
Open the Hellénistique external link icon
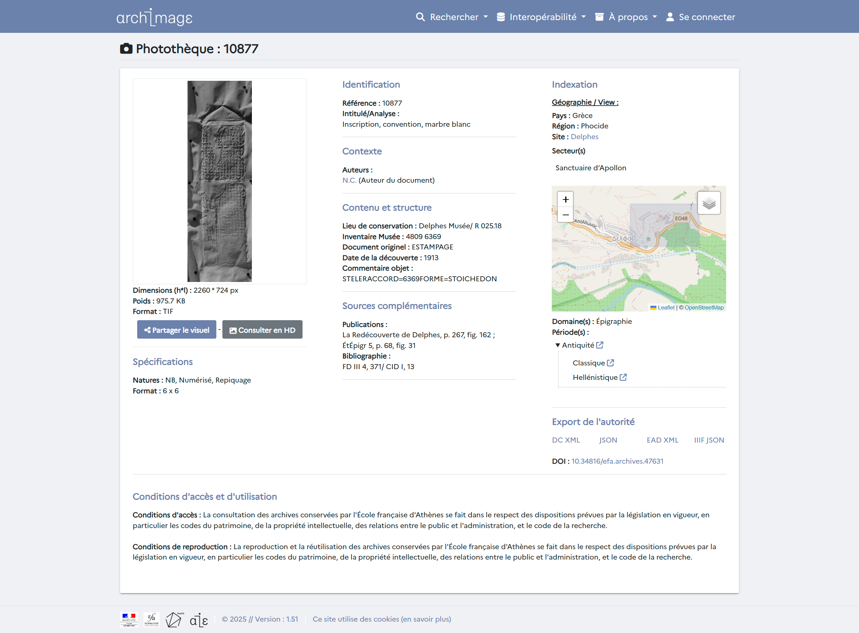tap(623, 378)
